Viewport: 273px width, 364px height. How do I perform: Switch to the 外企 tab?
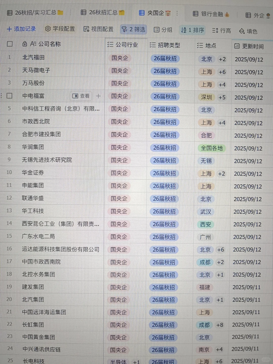(x=258, y=15)
